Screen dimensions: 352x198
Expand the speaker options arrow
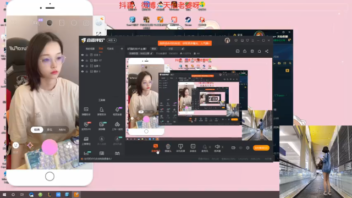[x=222, y=147]
